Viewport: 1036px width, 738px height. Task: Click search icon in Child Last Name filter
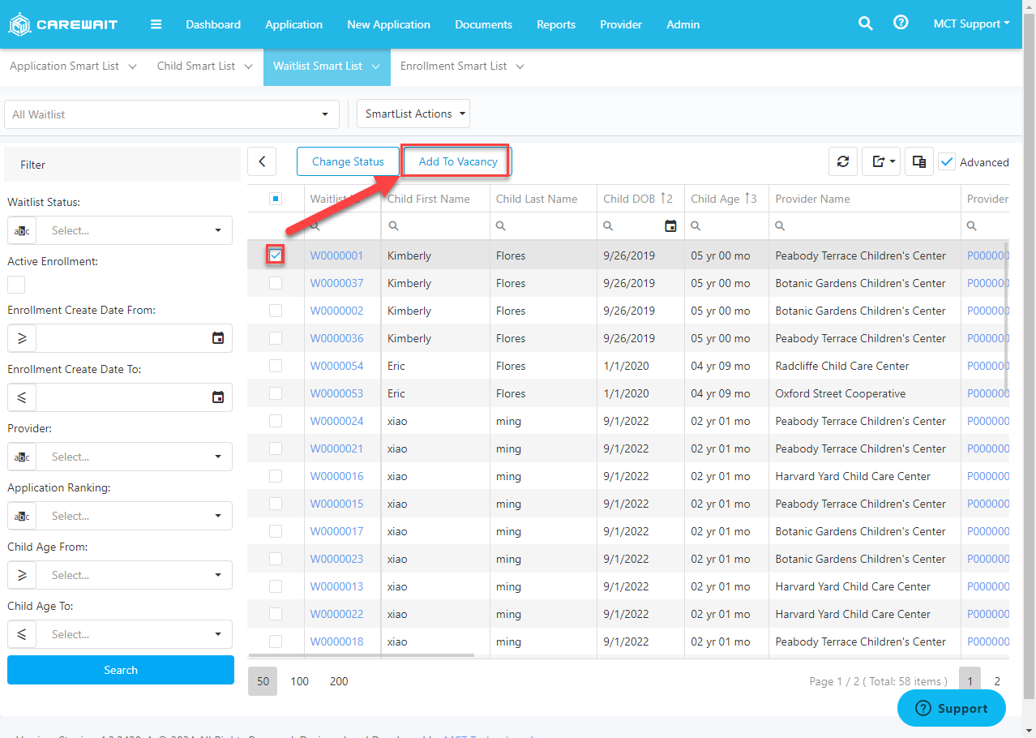point(502,226)
